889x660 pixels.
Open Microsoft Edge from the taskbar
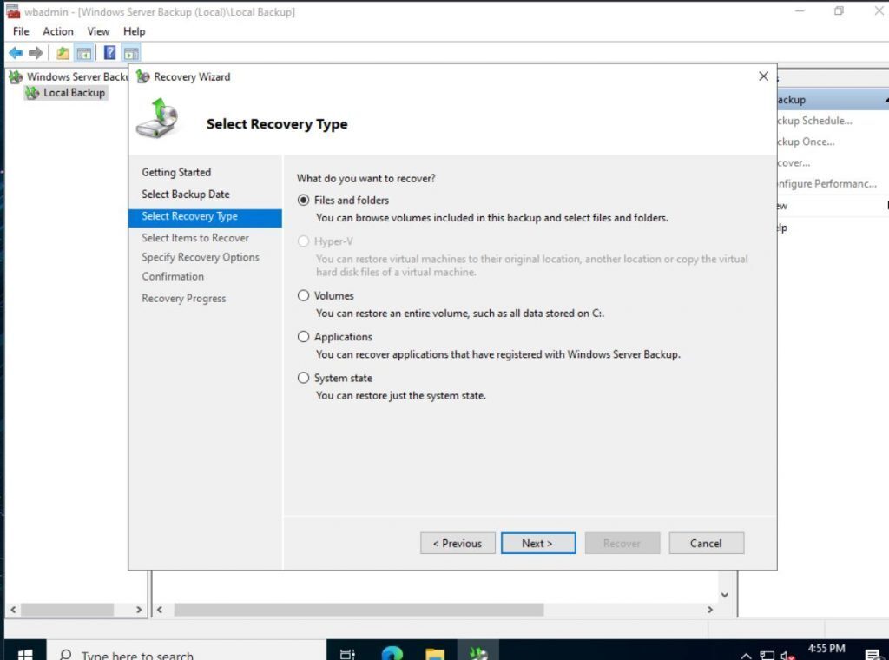(392, 652)
